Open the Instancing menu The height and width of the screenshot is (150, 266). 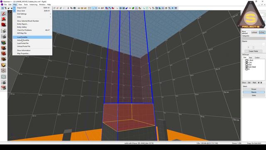[x=33, y=5]
